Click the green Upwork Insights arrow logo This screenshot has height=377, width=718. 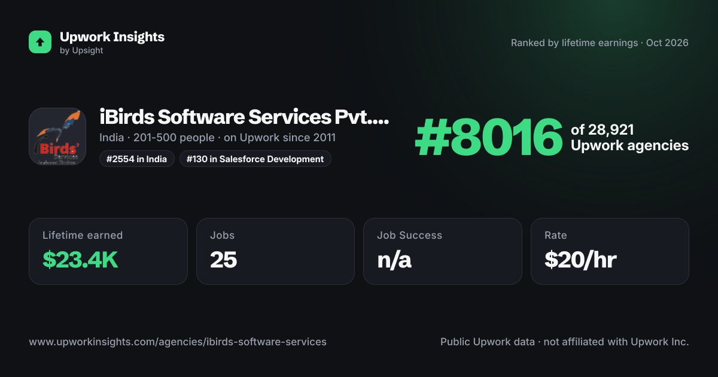40,42
